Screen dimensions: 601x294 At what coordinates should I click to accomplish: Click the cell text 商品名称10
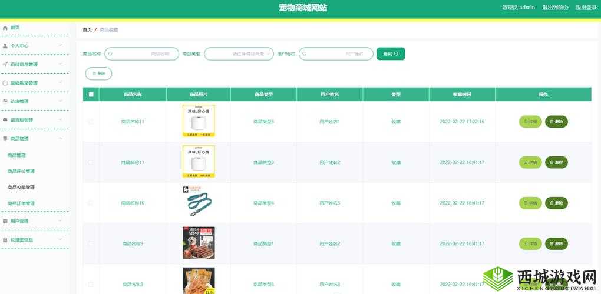point(133,203)
